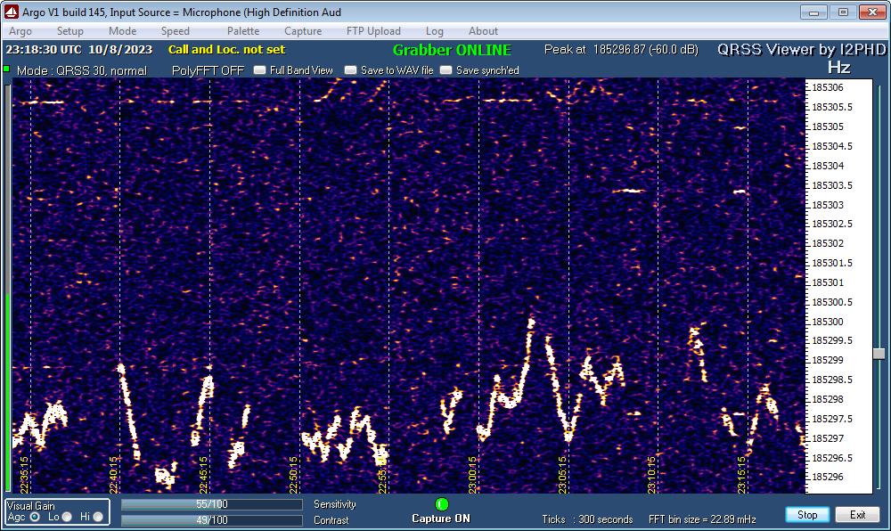The image size is (891, 531).
Task: Click the Argo sailboat icon in title bar
Action: 12,12
